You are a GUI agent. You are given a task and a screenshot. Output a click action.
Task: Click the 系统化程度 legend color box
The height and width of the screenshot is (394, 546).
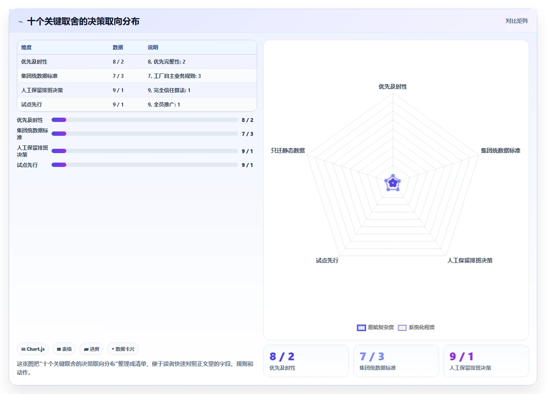click(x=402, y=327)
